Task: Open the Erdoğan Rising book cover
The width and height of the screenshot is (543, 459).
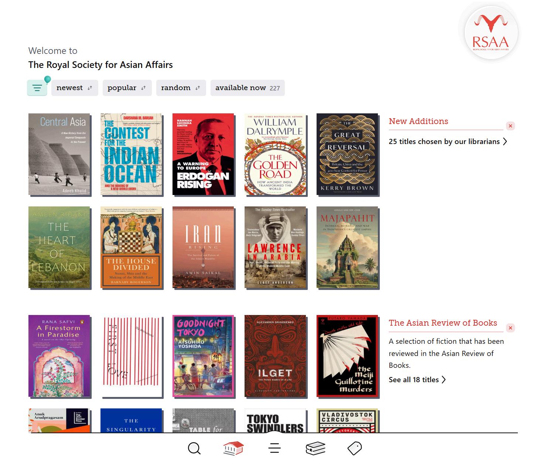Action: [203, 154]
